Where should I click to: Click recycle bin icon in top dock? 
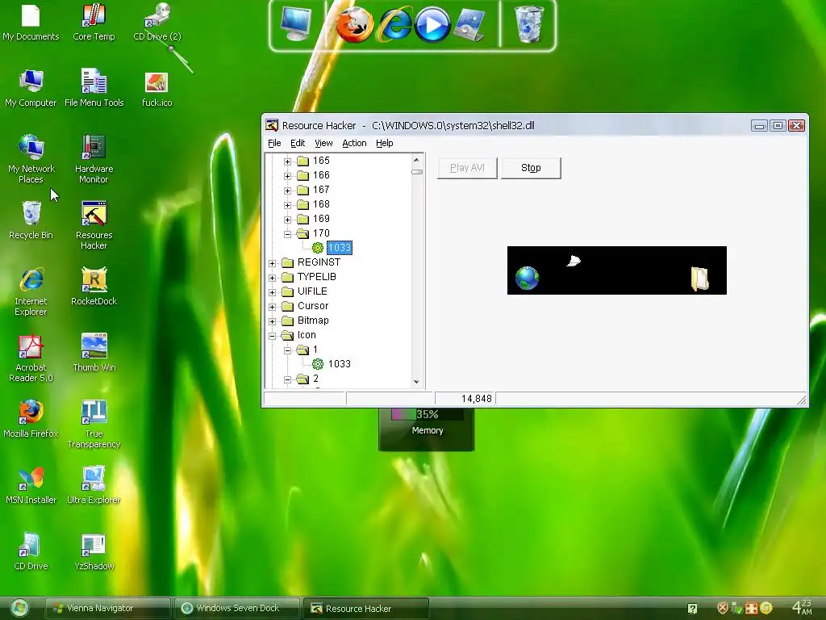tap(529, 24)
